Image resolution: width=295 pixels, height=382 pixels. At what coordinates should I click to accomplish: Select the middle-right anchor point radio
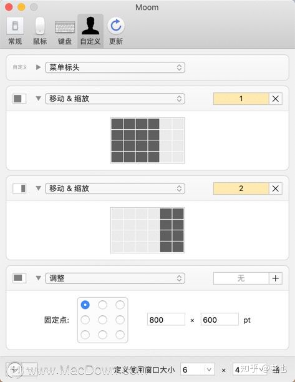tap(120, 320)
